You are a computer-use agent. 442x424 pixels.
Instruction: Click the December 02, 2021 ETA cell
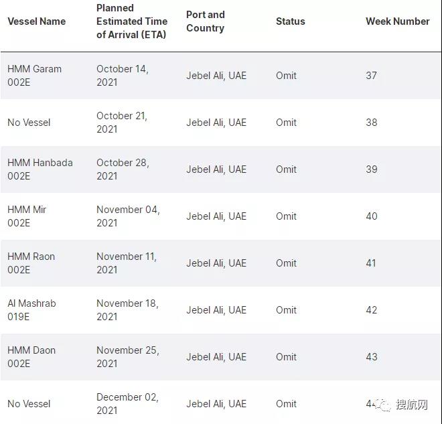[x=127, y=404]
